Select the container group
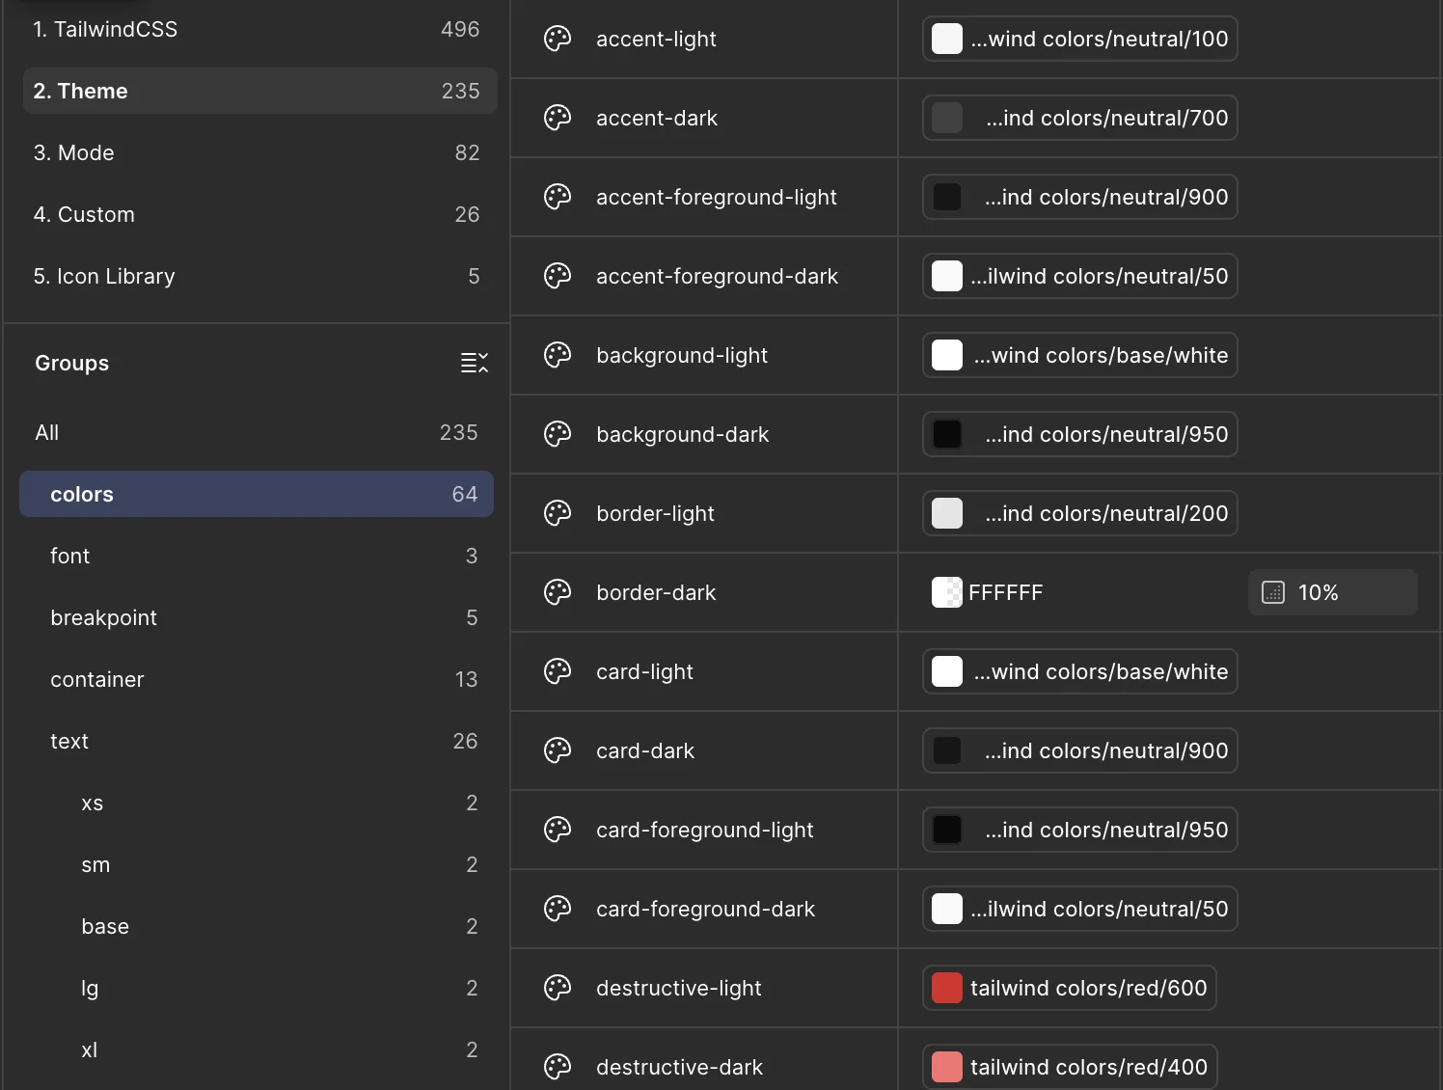 pyautogui.click(x=257, y=679)
